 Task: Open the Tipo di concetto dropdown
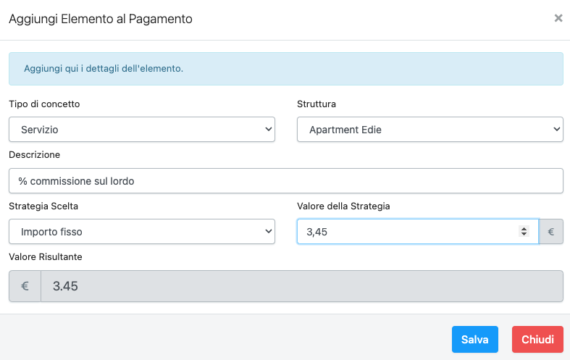(142, 130)
